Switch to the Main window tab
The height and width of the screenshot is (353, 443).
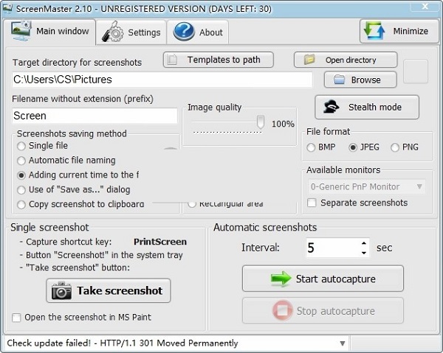[x=50, y=31]
